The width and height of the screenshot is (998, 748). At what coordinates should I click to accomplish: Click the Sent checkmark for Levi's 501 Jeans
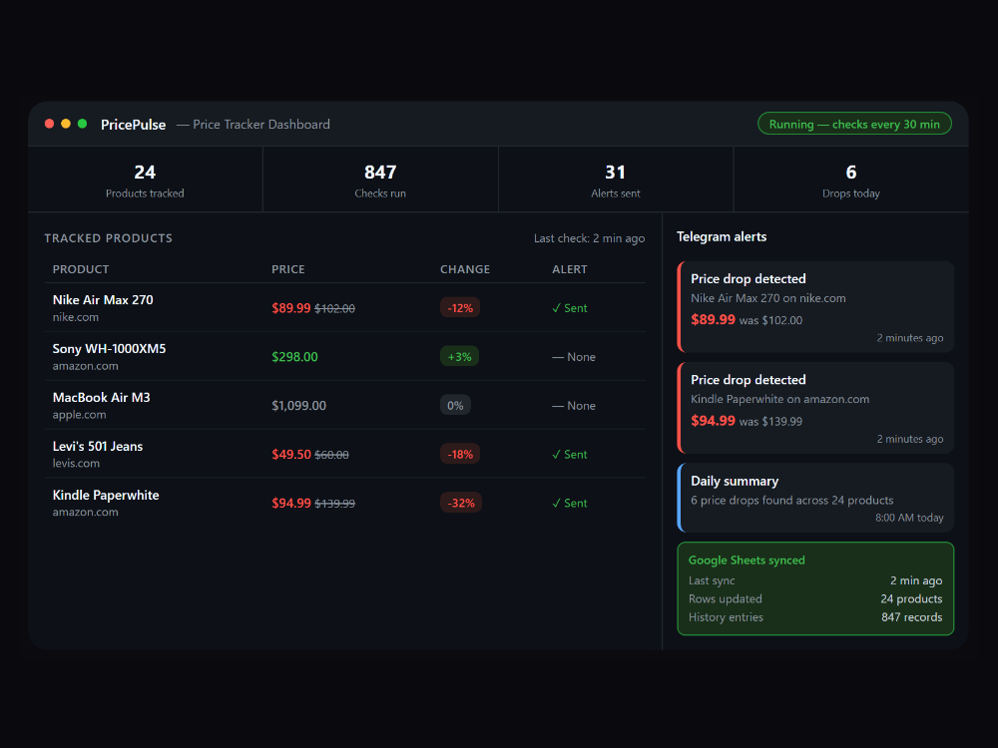point(570,455)
